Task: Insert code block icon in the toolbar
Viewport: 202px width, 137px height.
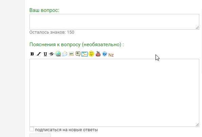Action: point(85,54)
